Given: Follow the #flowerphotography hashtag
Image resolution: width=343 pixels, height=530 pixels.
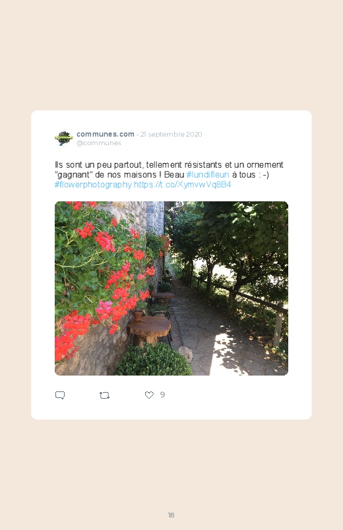Looking at the screenshot, I should pos(93,185).
